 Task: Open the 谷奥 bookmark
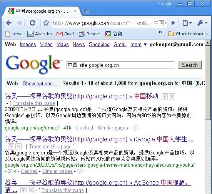tap(114, 34)
